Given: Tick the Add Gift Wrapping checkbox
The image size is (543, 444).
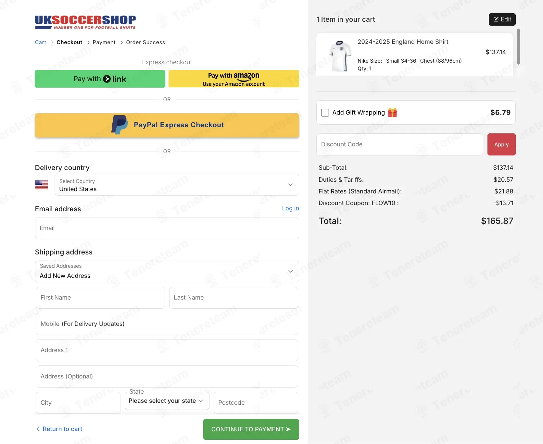Looking at the screenshot, I should [325, 113].
